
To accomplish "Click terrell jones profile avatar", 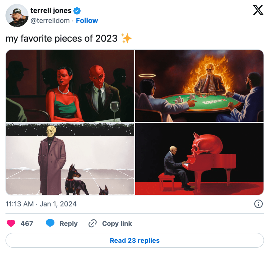I will (x=17, y=15).
